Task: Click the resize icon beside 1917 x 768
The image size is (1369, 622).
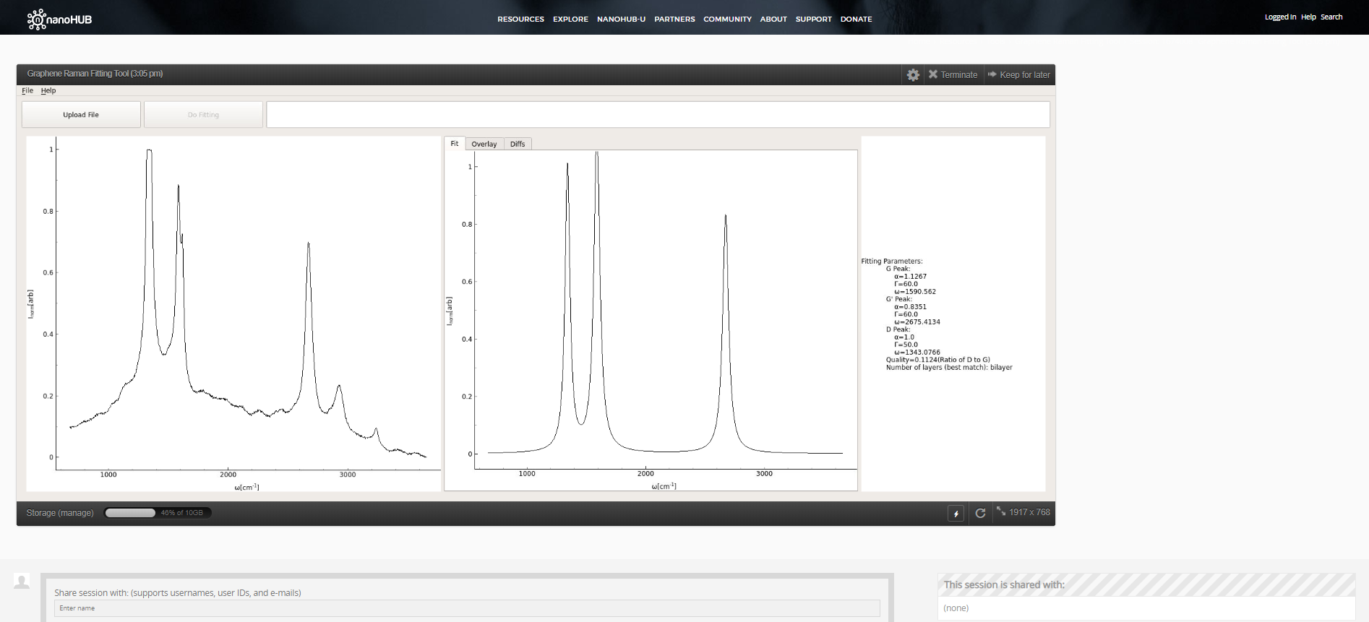Action: [1001, 511]
